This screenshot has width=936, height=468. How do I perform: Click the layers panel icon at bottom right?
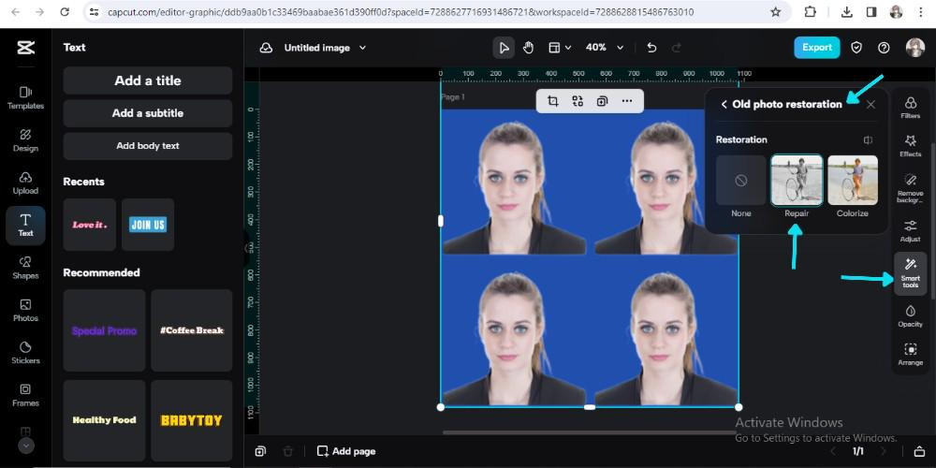point(920,451)
